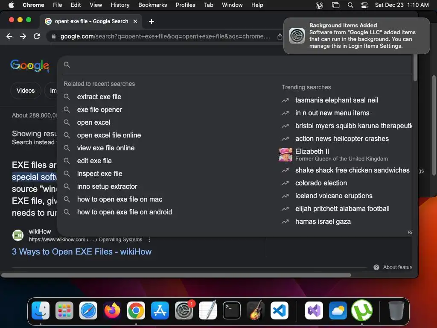Image resolution: width=437 pixels, height=328 pixels.
Task: Reload the Google search page
Action: coord(37,36)
